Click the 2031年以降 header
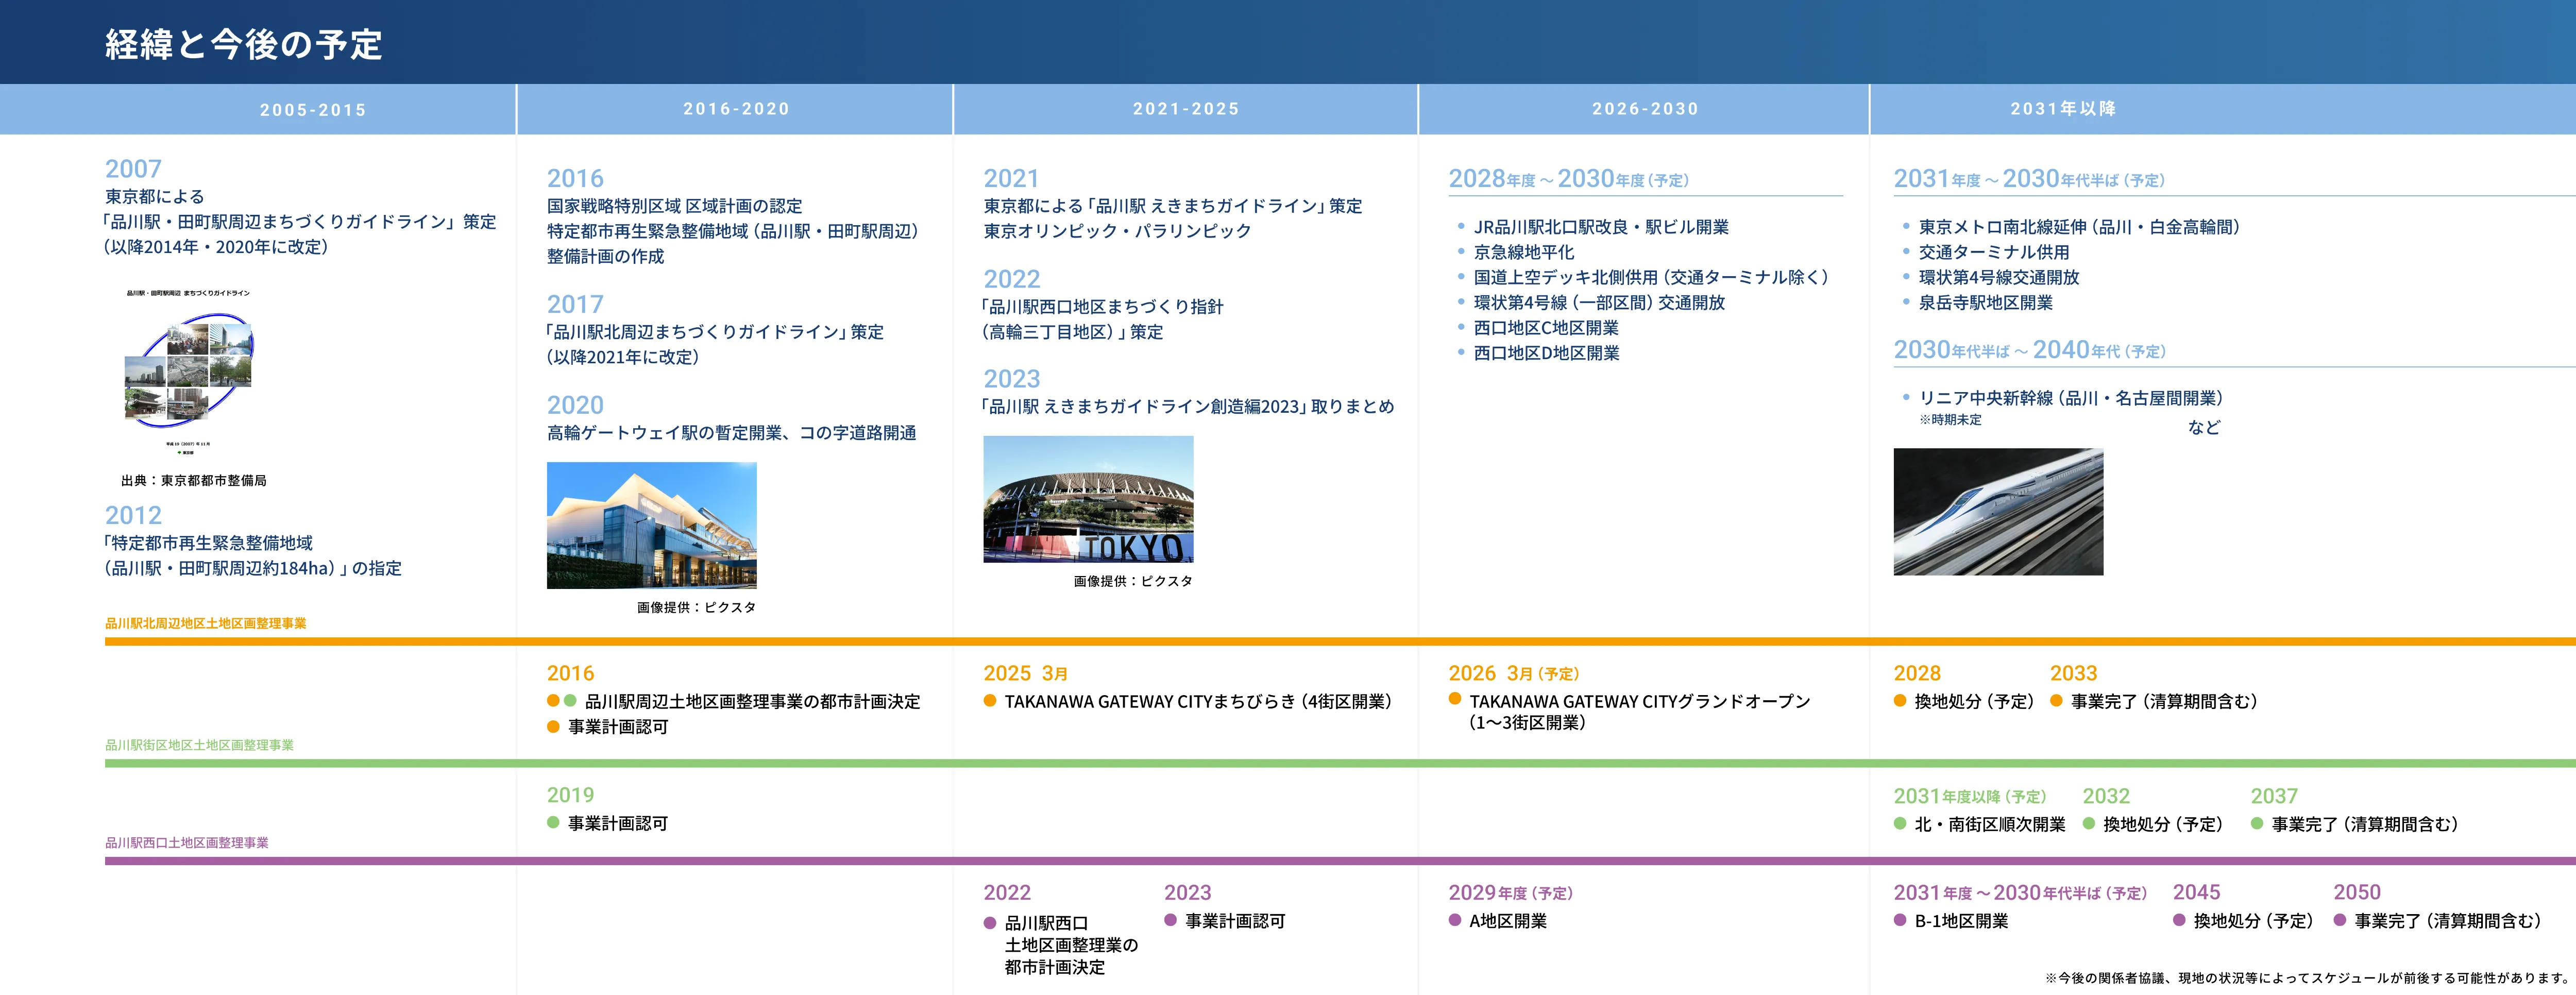The width and height of the screenshot is (2576, 995). [x=2063, y=109]
